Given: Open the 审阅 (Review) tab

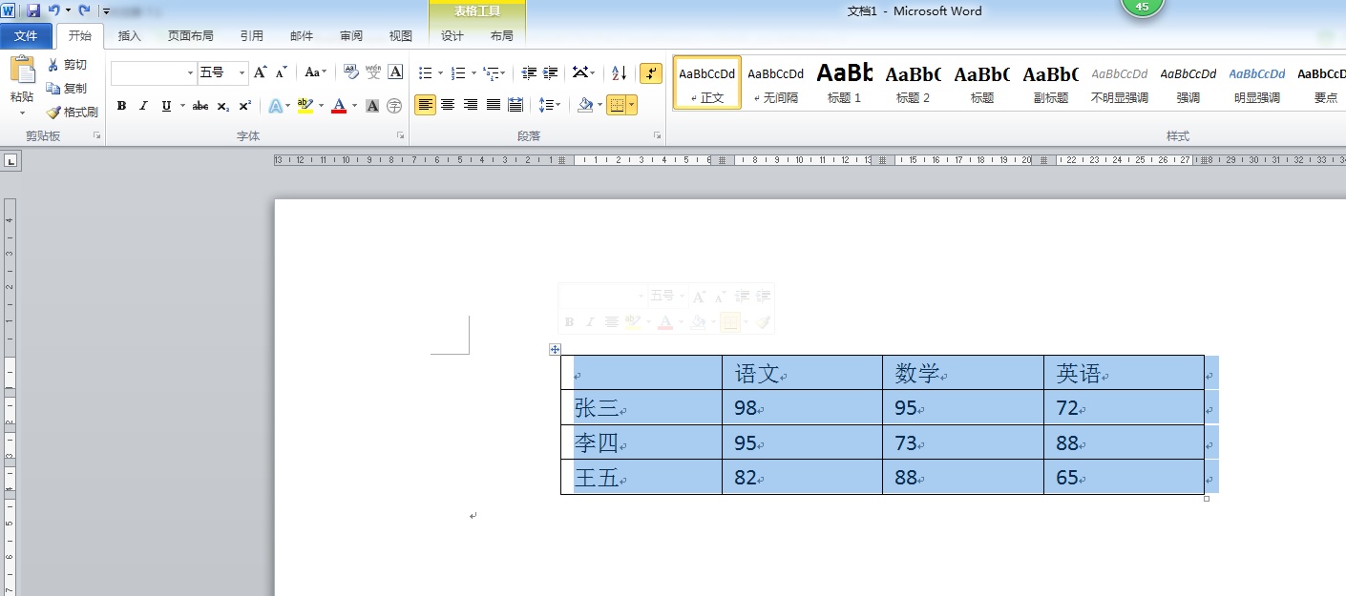Looking at the screenshot, I should (350, 36).
